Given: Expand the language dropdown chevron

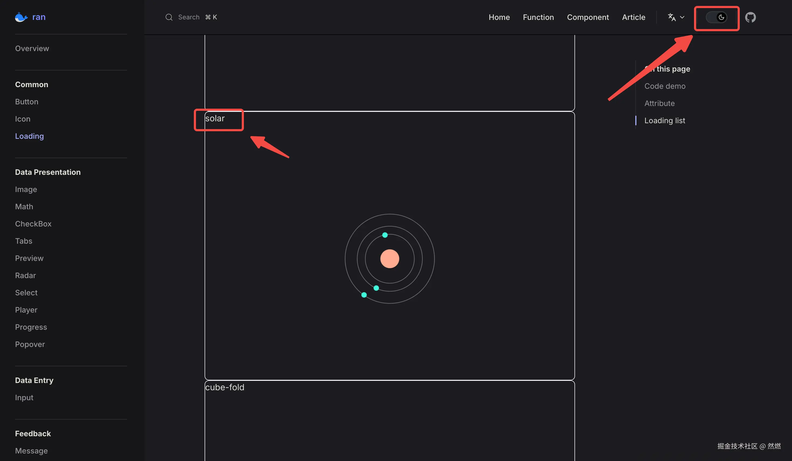Looking at the screenshot, I should click(x=682, y=17).
